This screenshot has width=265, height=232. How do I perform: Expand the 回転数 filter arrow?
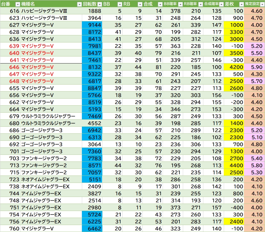point(99,4)
